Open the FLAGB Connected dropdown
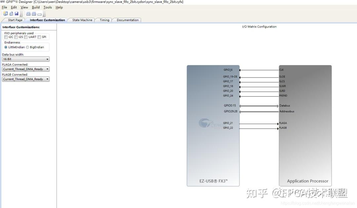357x208 pixels. coord(48,79)
